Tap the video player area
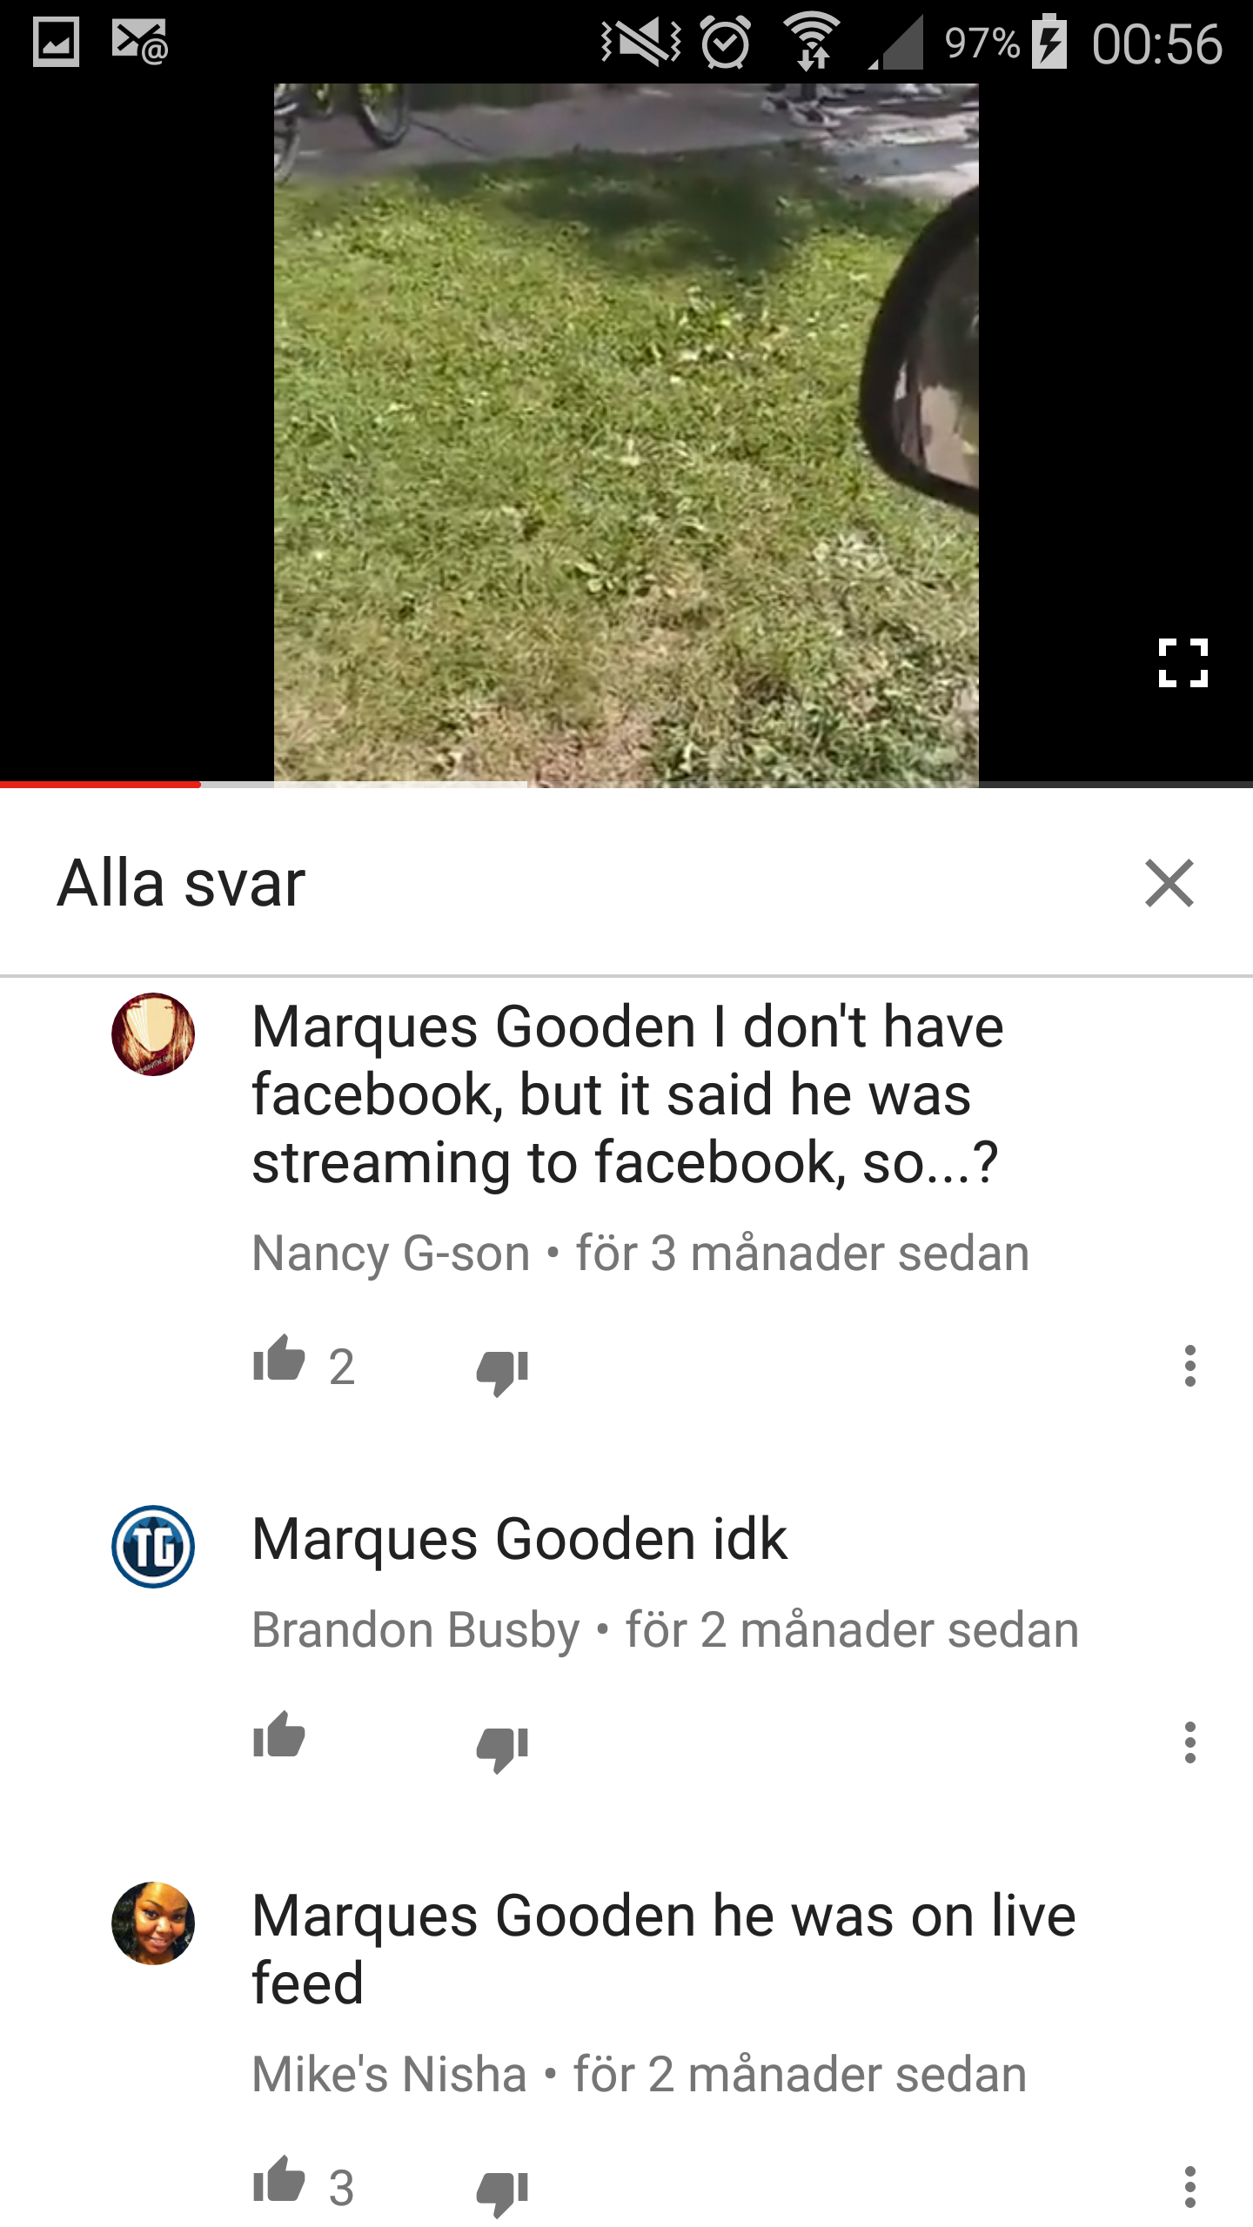 626,435
